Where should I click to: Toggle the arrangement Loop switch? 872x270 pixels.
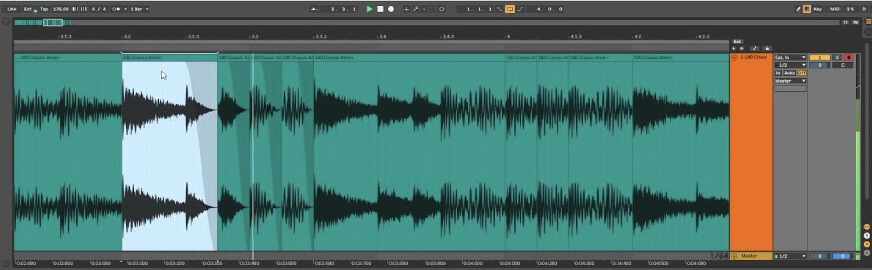(x=510, y=9)
